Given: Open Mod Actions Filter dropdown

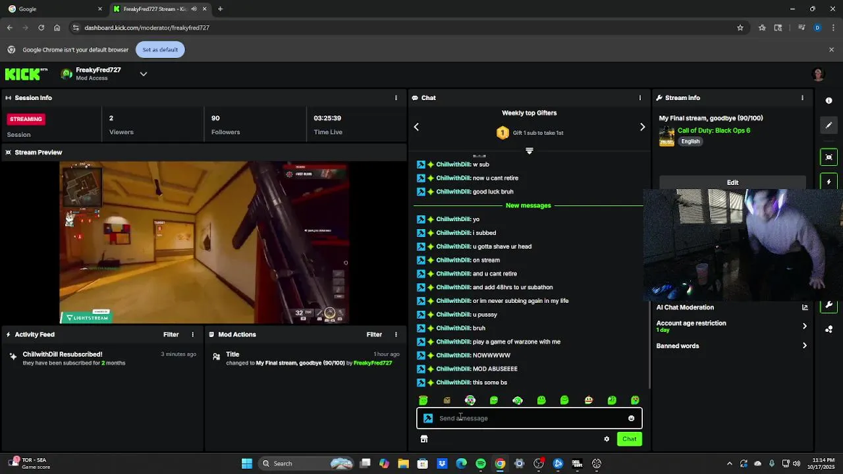Looking at the screenshot, I should coord(374,334).
